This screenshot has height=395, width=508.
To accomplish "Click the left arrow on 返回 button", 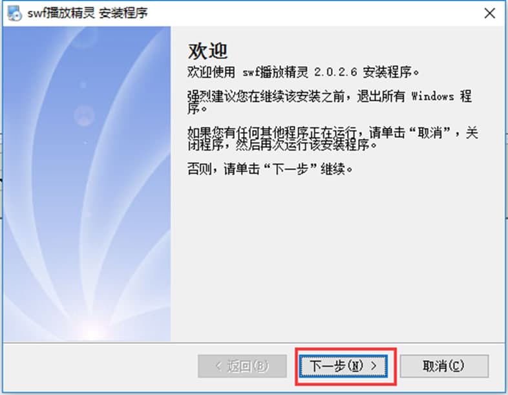I will 218,366.
